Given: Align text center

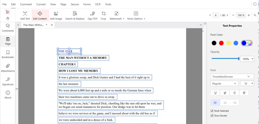Looking at the screenshot, I should [225, 103].
